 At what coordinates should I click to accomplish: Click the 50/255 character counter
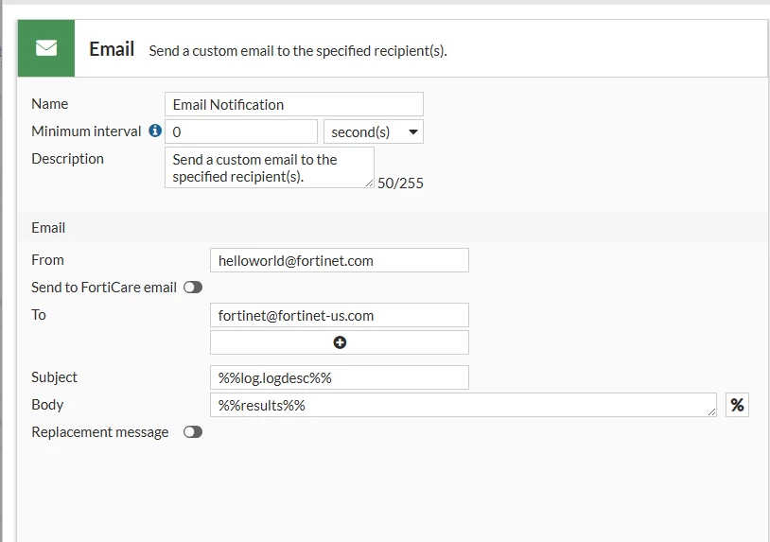pyautogui.click(x=400, y=184)
